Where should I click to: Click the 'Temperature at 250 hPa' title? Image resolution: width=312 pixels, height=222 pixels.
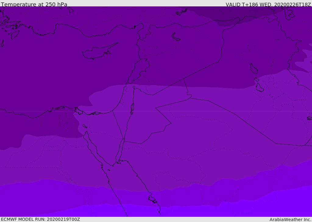coord(34,4)
